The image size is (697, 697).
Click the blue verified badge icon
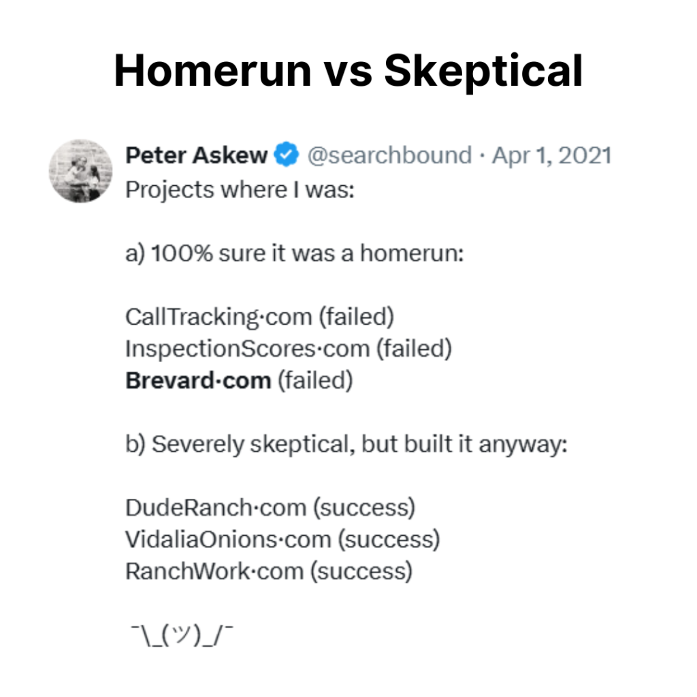(287, 155)
